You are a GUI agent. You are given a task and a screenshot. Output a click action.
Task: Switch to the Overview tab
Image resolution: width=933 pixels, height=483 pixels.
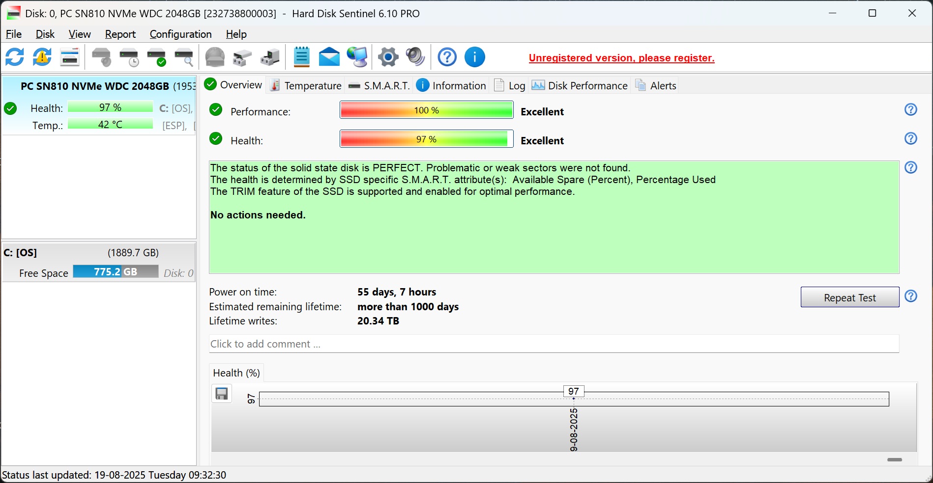[x=233, y=84]
